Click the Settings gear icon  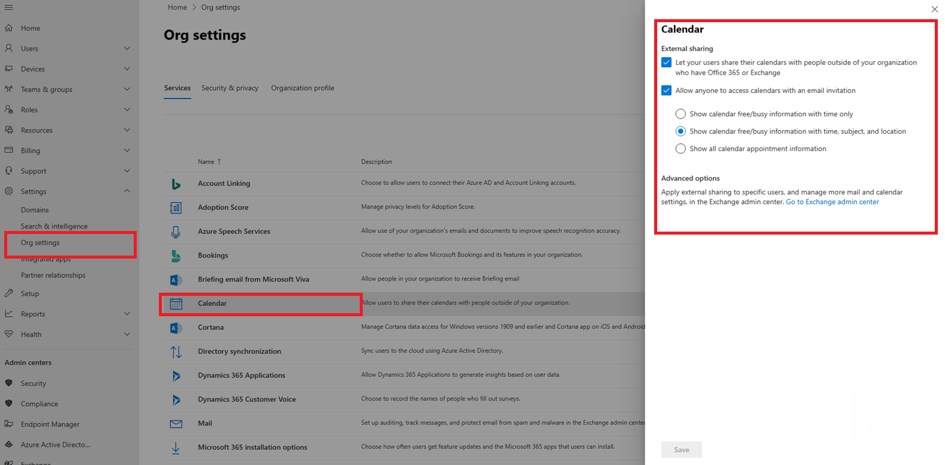tap(8, 191)
